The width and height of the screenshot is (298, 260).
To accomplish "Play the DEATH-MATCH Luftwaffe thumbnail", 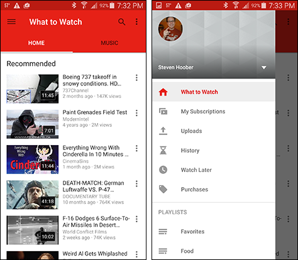I will coord(33,195).
